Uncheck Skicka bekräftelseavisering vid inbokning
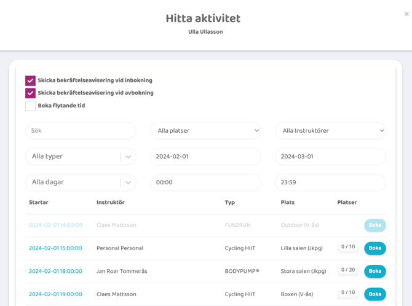The image size is (412, 306). [30, 80]
